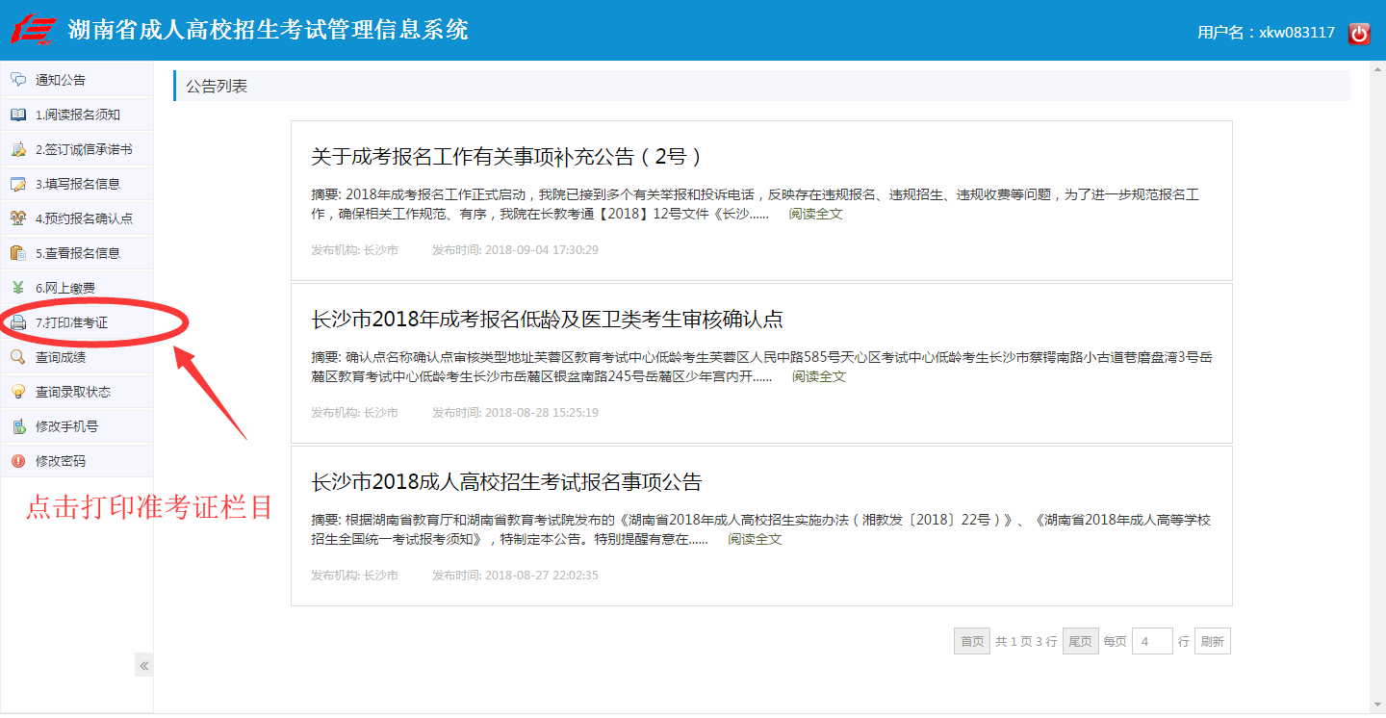This screenshot has height=718, width=1386.
Task: Click 阅读全文 for the 审核确认点 announcement
Action: (x=819, y=376)
